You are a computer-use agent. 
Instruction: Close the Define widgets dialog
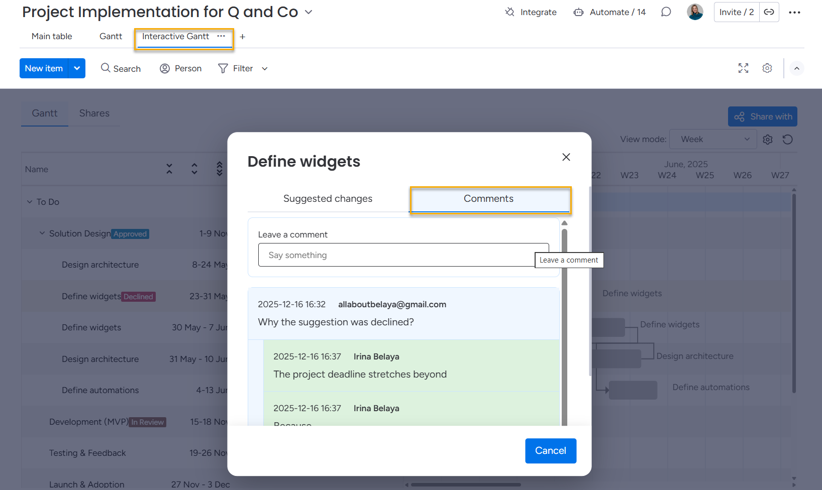[x=566, y=157]
